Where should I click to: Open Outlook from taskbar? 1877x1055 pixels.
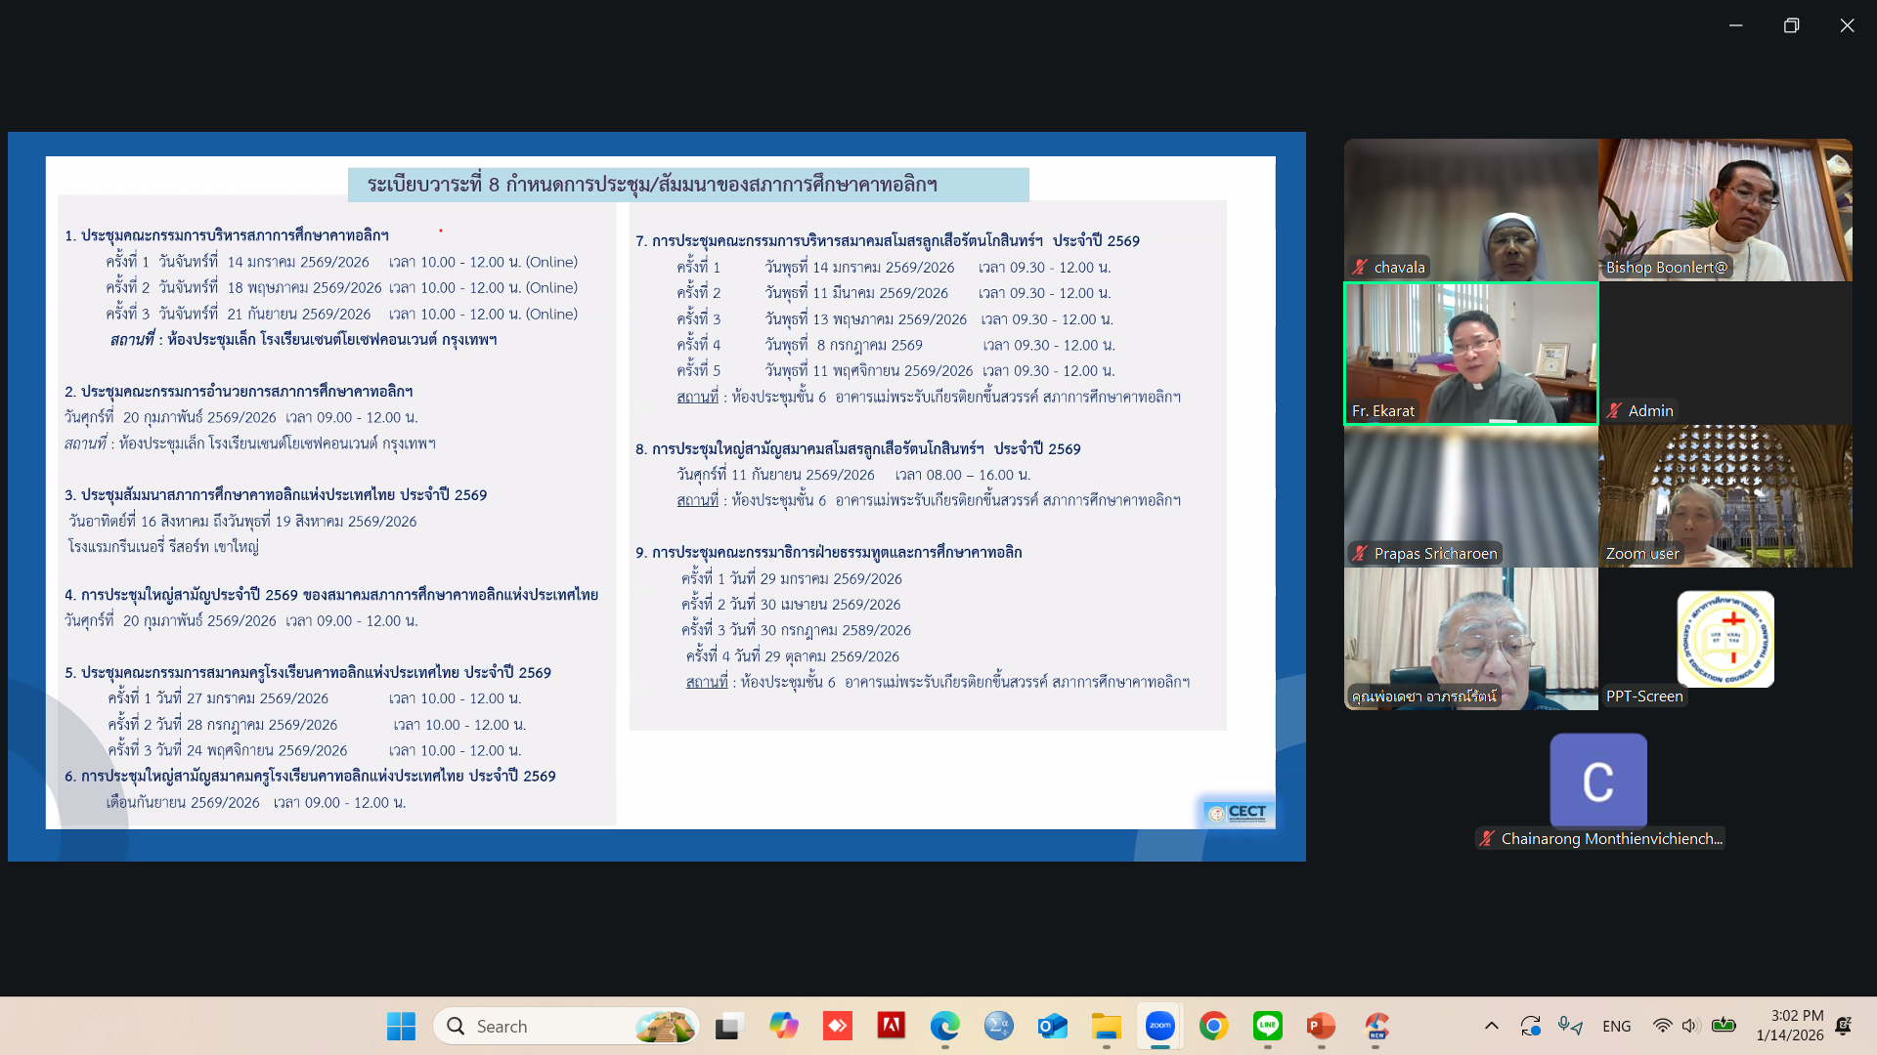(x=1052, y=1026)
